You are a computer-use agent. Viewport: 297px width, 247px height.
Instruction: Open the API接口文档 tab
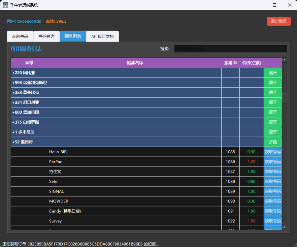pos(102,37)
